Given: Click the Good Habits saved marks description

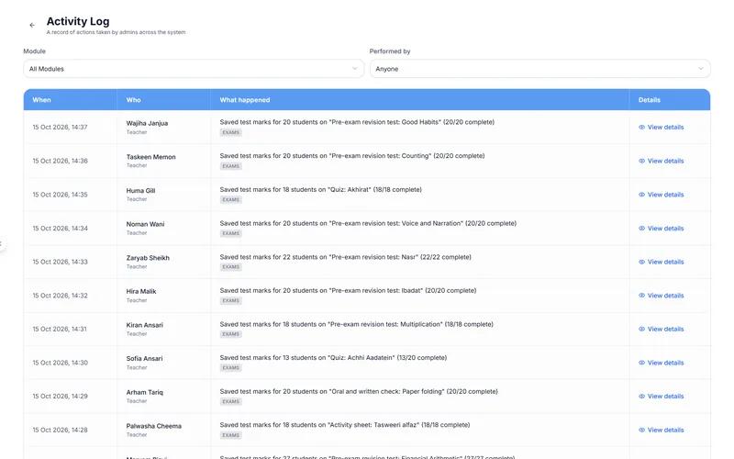Looking at the screenshot, I should point(357,122).
